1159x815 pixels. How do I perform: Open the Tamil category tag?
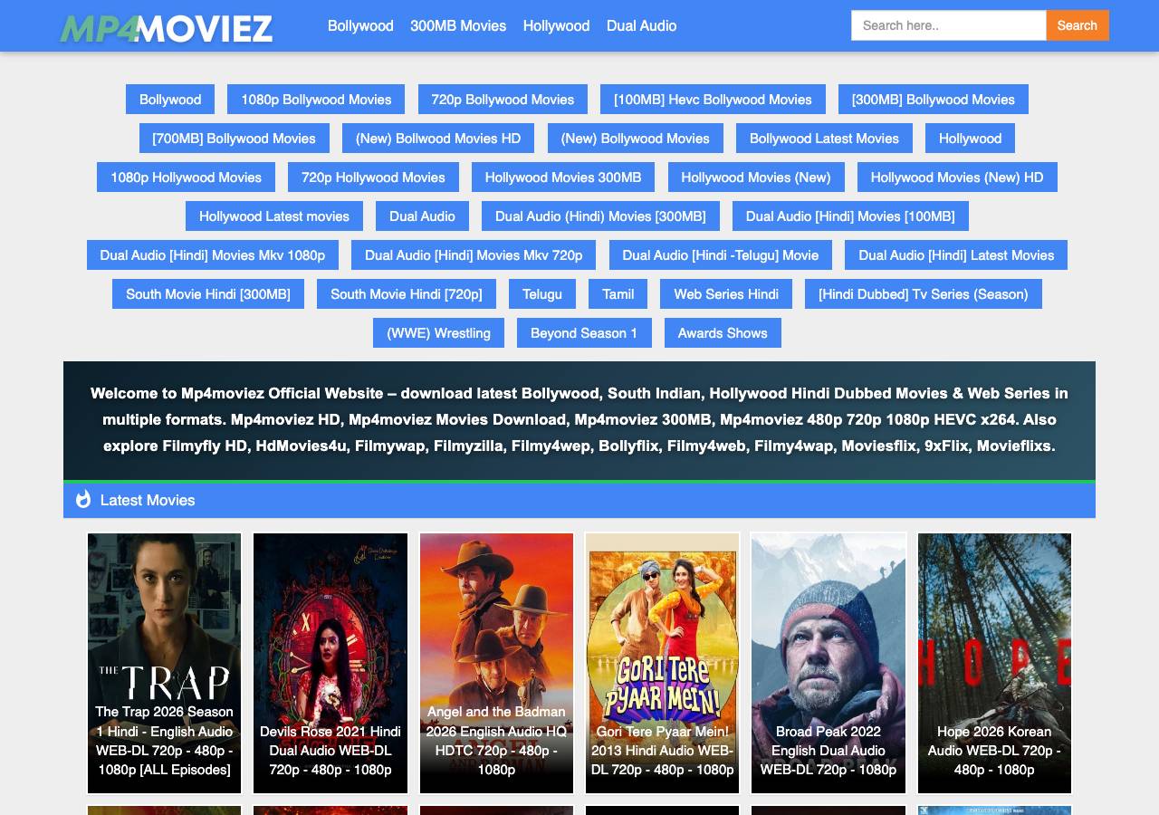tap(618, 294)
